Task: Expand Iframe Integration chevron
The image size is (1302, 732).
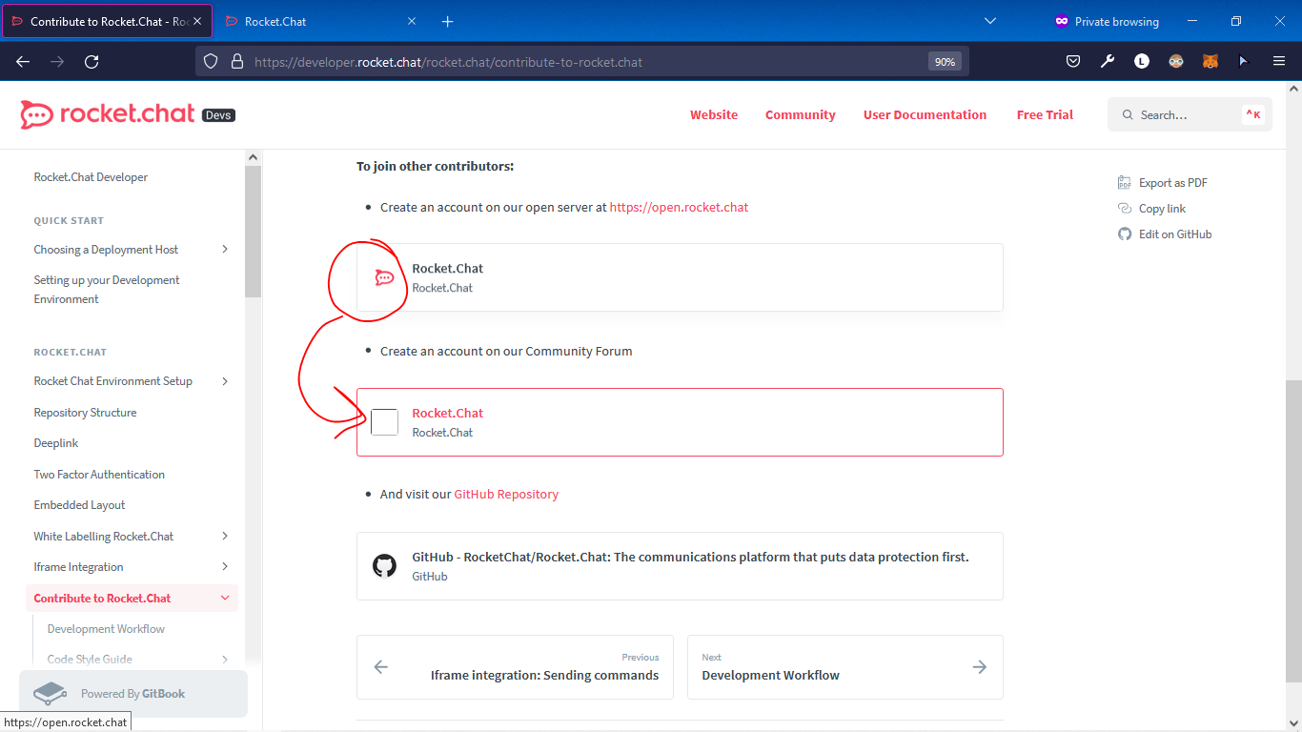Action: click(225, 567)
